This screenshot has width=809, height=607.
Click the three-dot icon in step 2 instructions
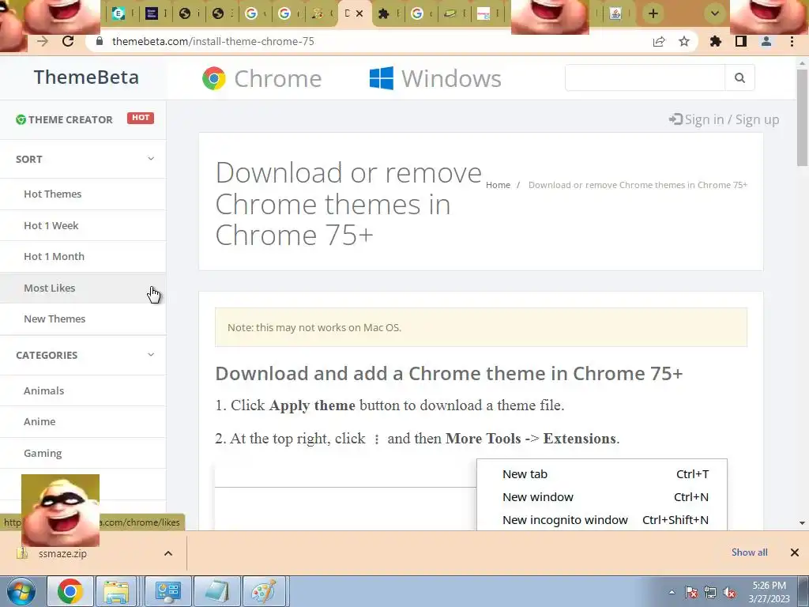(x=377, y=439)
